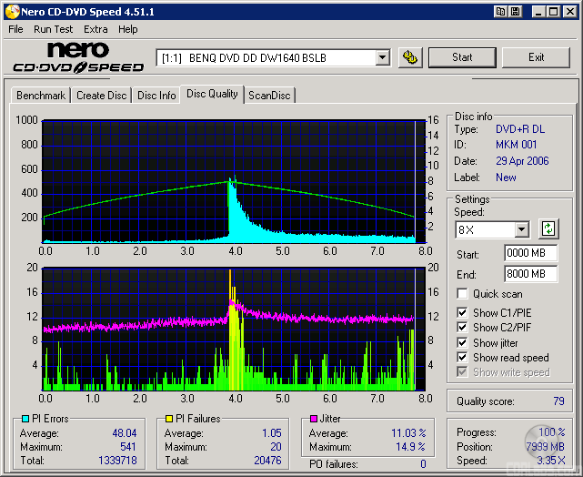The width and height of the screenshot is (583, 477).
Task: Open the options icon beside drive selector
Action: pos(410,57)
